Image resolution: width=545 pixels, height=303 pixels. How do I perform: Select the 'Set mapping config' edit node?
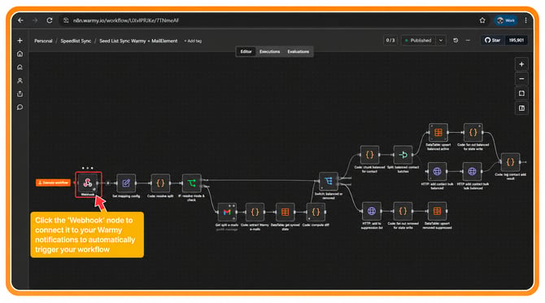tap(126, 183)
